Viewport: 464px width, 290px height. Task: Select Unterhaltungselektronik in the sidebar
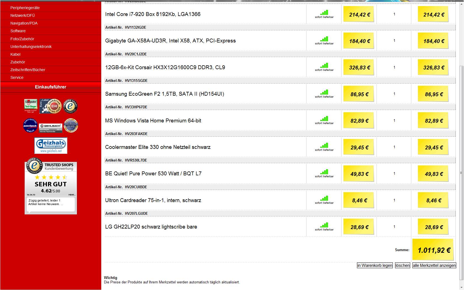coord(31,47)
